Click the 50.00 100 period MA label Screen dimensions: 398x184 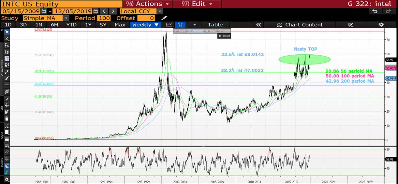tap(350, 76)
